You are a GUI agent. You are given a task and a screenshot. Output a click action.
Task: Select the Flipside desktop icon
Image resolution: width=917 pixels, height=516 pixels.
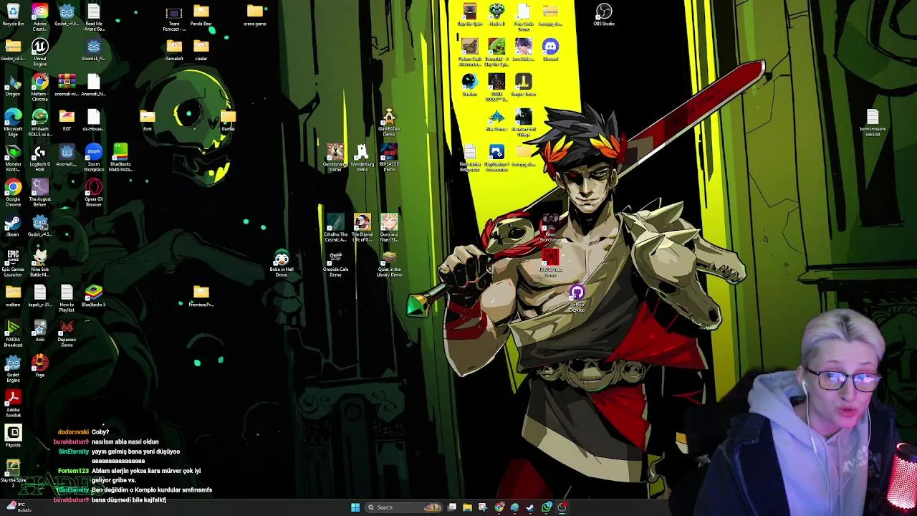click(13, 436)
